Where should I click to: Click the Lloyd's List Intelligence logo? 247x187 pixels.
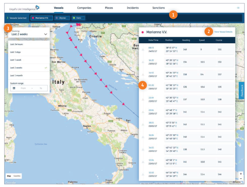pos(24,8)
